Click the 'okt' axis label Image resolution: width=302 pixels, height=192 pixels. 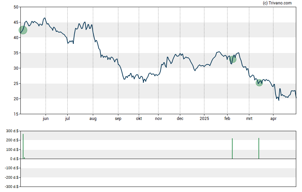tap(139, 119)
